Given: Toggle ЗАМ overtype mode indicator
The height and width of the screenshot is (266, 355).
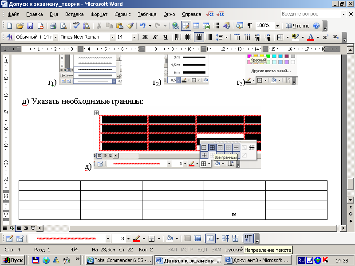Looking at the screenshot, I should click(217, 250).
